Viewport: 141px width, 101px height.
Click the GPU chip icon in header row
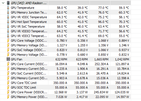click(8, 3)
